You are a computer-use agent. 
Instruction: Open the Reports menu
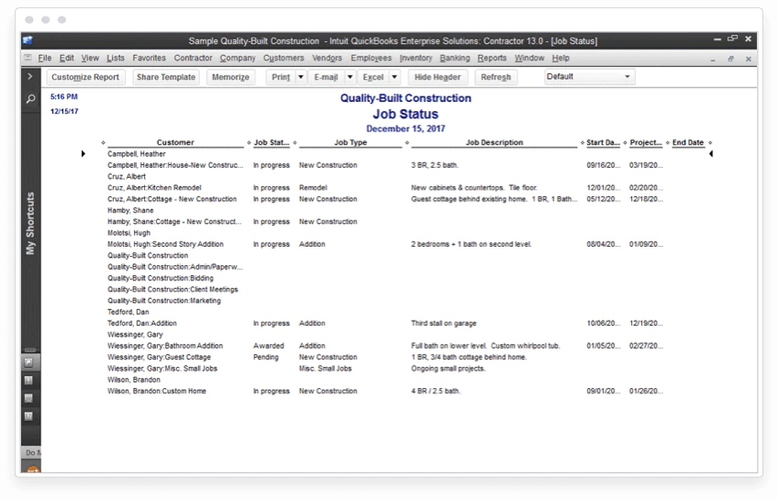tap(492, 58)
